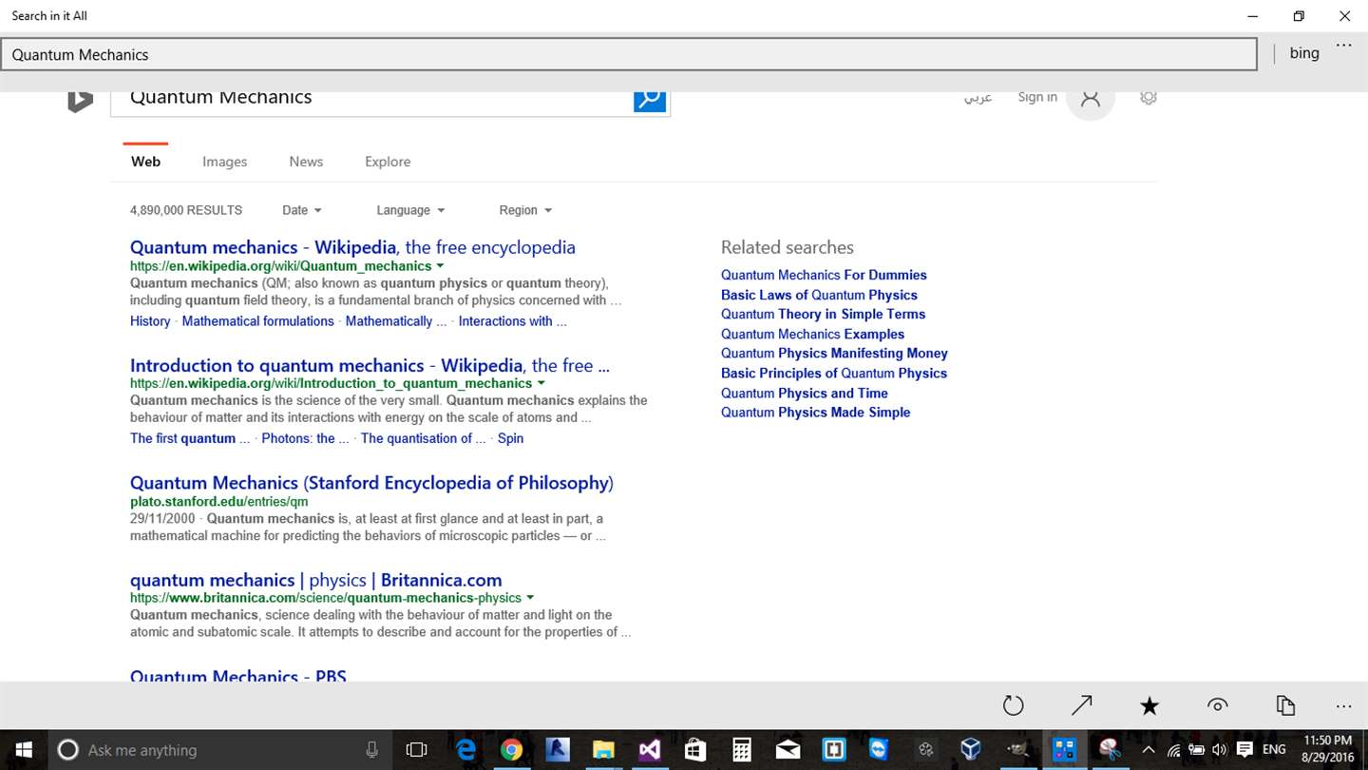Show hidden system tray icons

coord(1149,750)
